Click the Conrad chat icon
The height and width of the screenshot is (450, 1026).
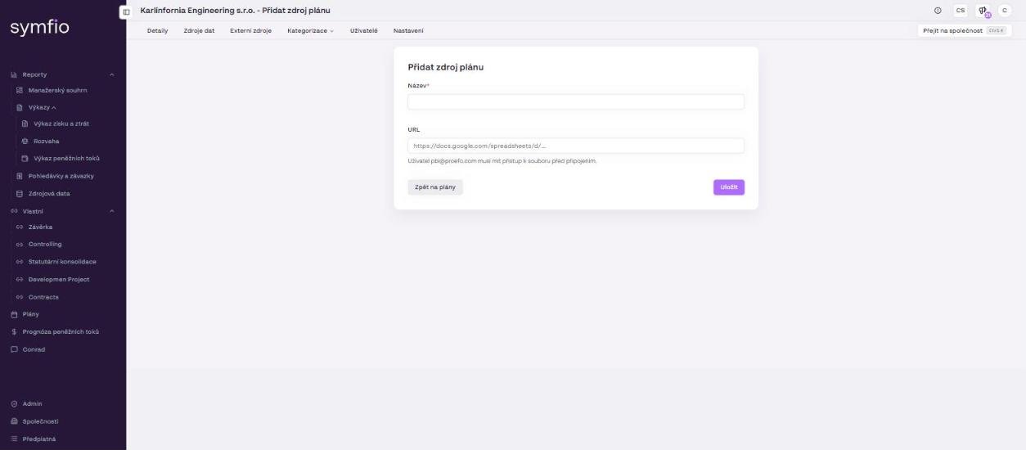[x=14, y=349]
